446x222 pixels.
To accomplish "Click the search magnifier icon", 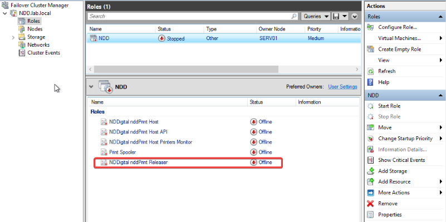I will [294, 16].
